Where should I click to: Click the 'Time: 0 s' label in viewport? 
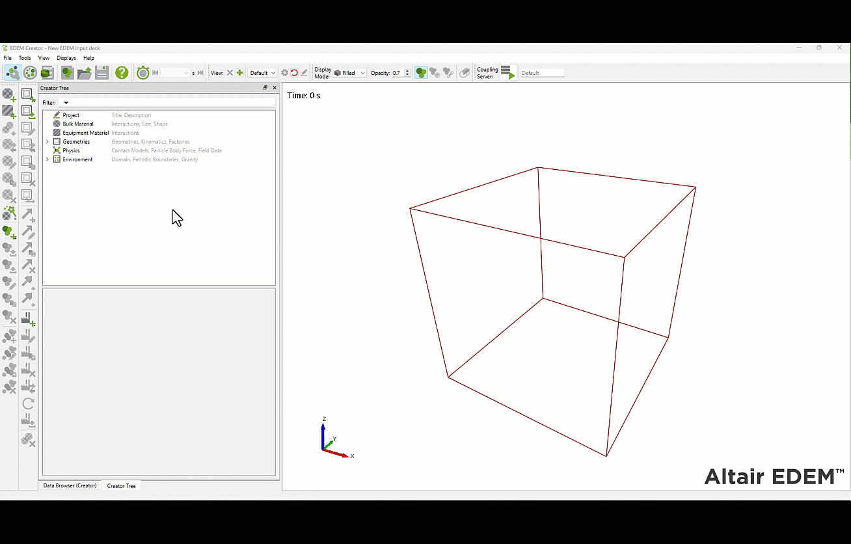click(304, 96)
